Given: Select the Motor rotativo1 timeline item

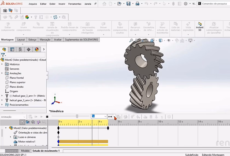Looking at the screenshot, I should [27, 141].
